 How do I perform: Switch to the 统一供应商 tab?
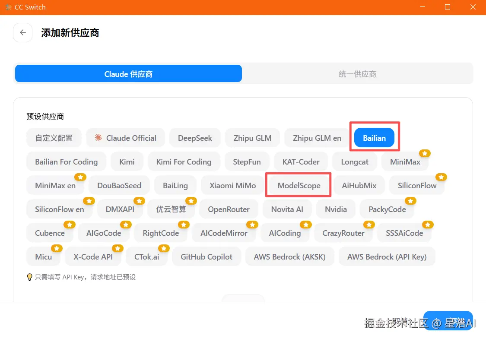coord(357,74)
